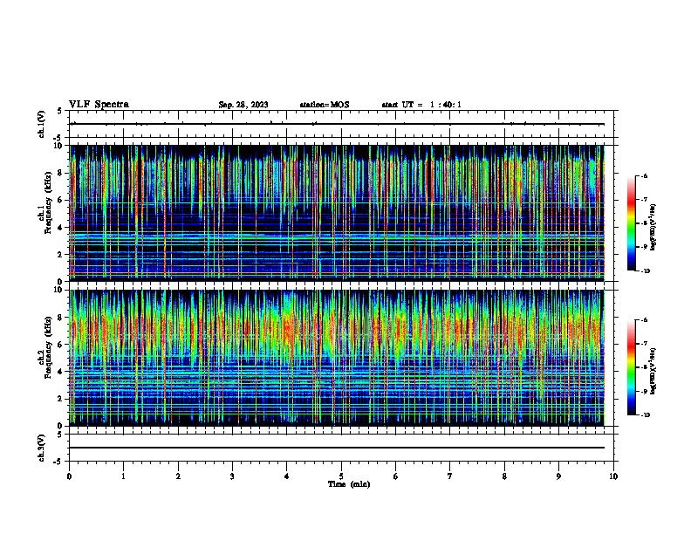Select the "ch.3(V)" axis label
This screenshot has width=691, height=534.
pos(41,448)
